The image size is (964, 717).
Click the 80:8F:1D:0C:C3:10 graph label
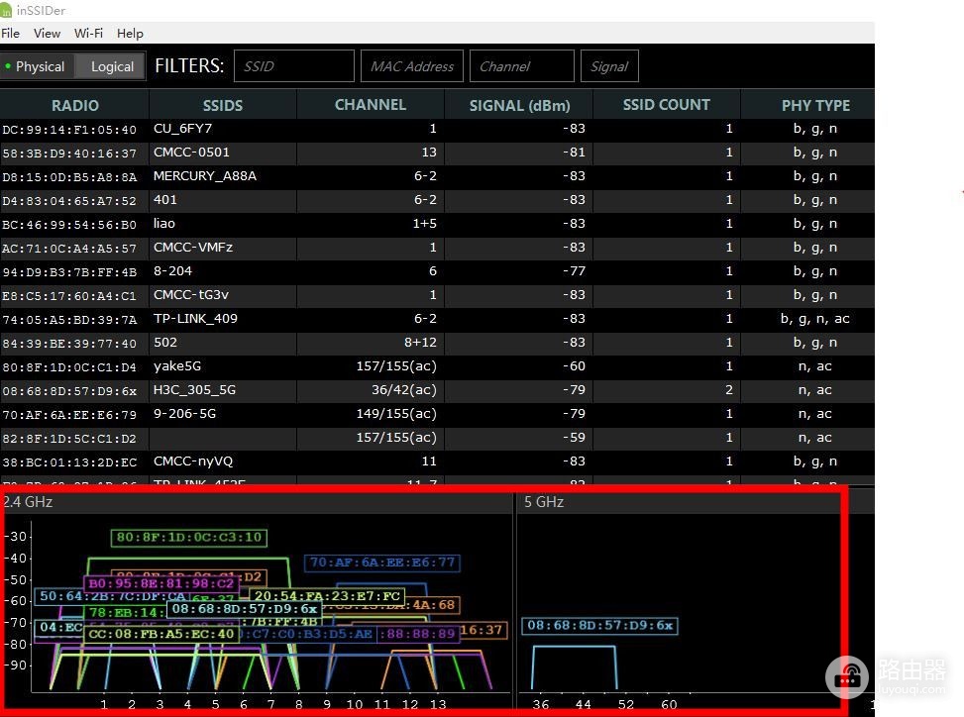pyautogui.click(x=189, y=537)
